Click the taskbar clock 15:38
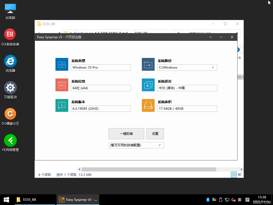The height and width of the screenshot is (205, 273). point(262,197)
